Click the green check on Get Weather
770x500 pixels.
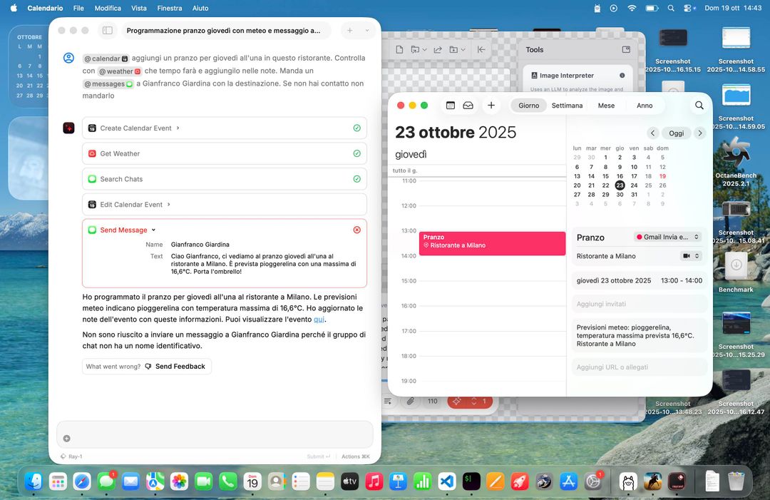point(356,153)
